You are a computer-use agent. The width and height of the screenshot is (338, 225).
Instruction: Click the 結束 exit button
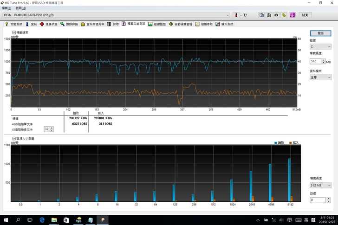(305, 15)
